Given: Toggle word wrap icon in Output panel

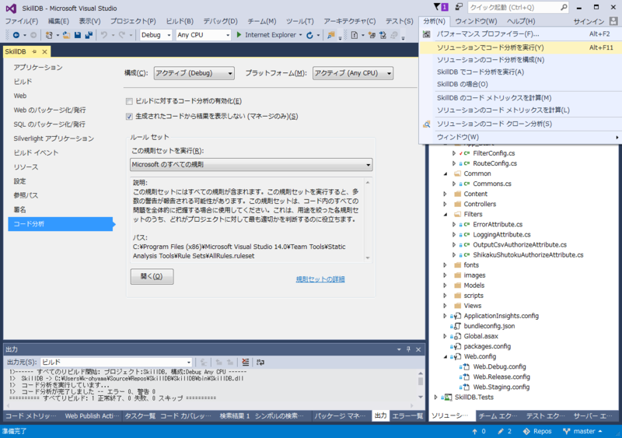Looking at the screenshot, I should (x=260, y=362).
